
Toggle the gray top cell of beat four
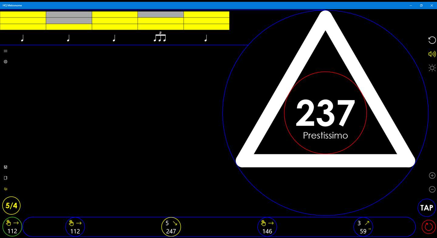(x=161, y=15)
